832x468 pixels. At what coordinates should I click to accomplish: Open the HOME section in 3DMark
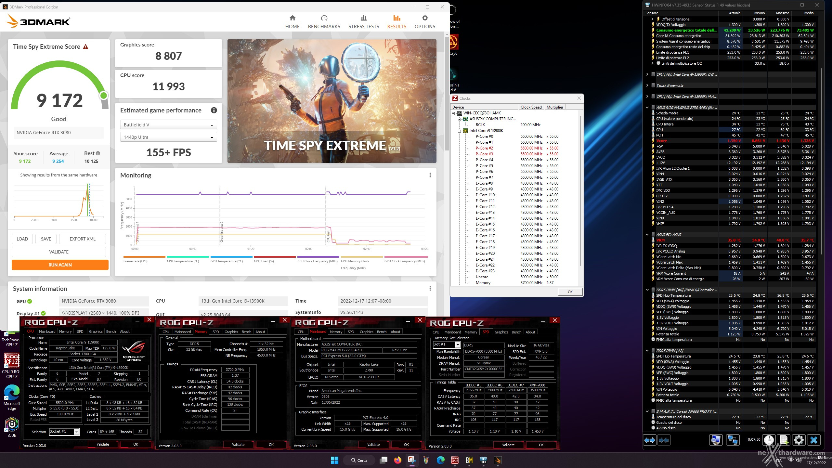click(x=292, y=22)
